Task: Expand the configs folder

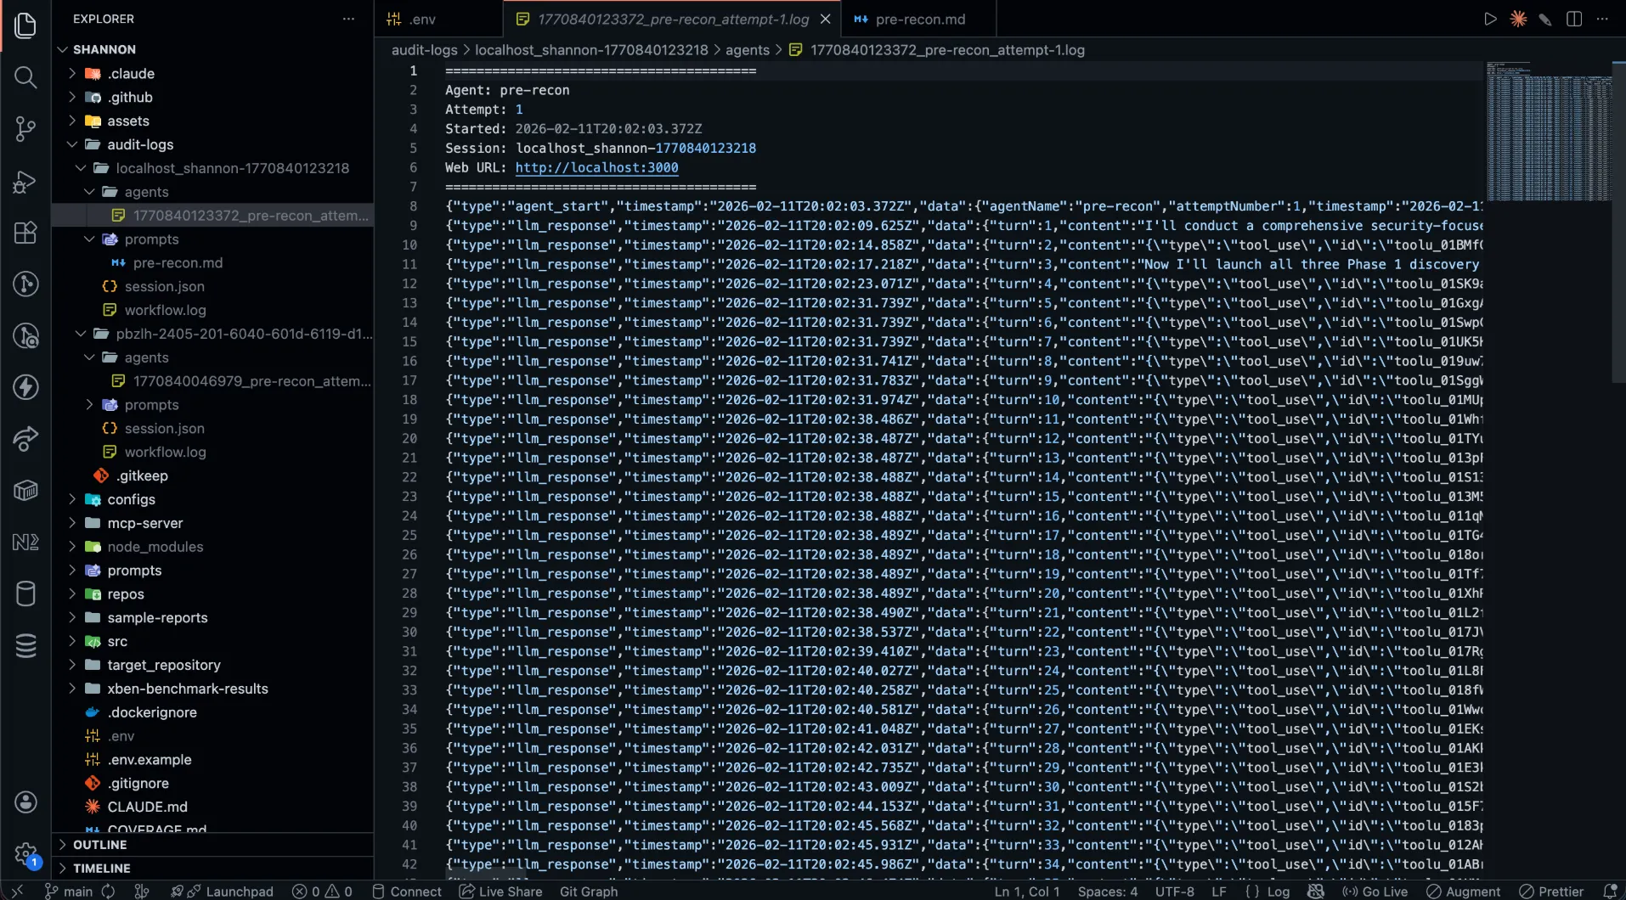Action: [131, 499]
